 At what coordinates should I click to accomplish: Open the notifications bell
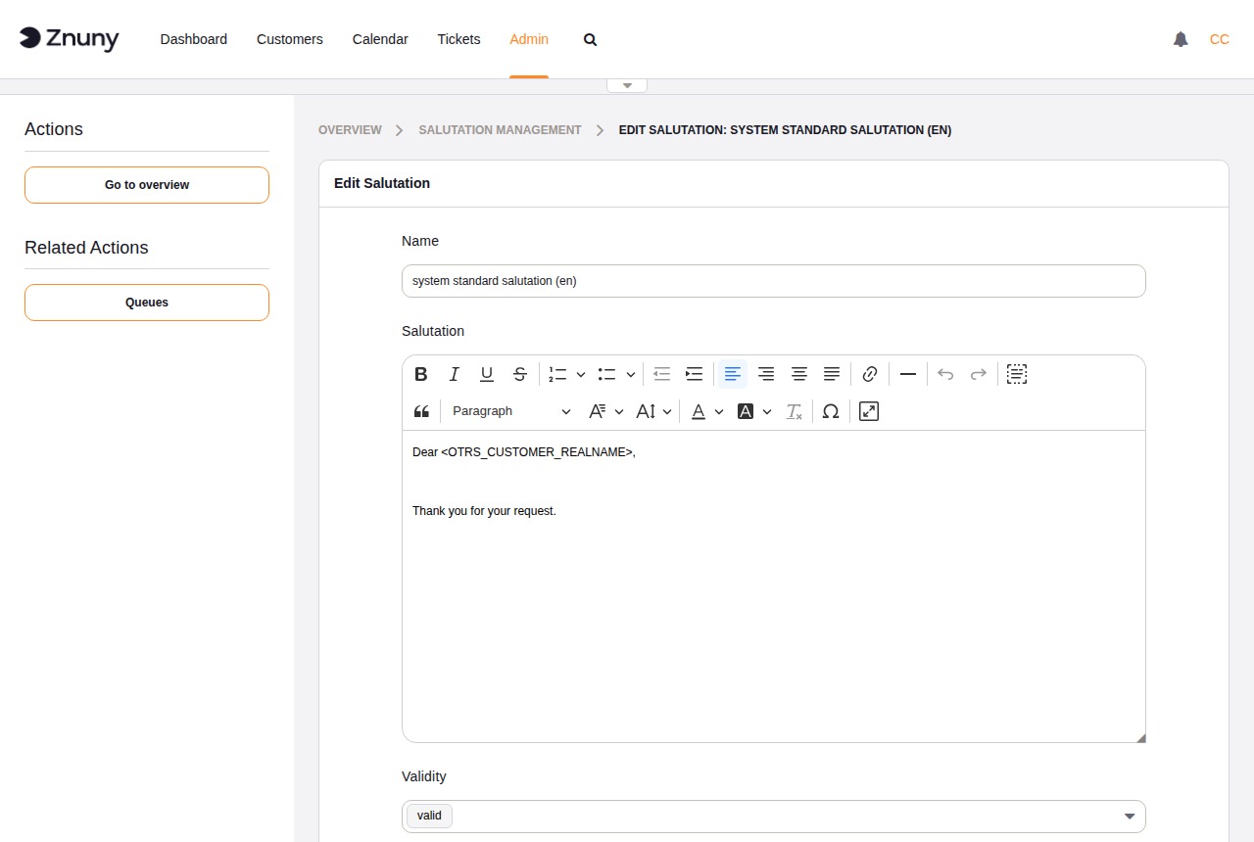coord(1181,39)
